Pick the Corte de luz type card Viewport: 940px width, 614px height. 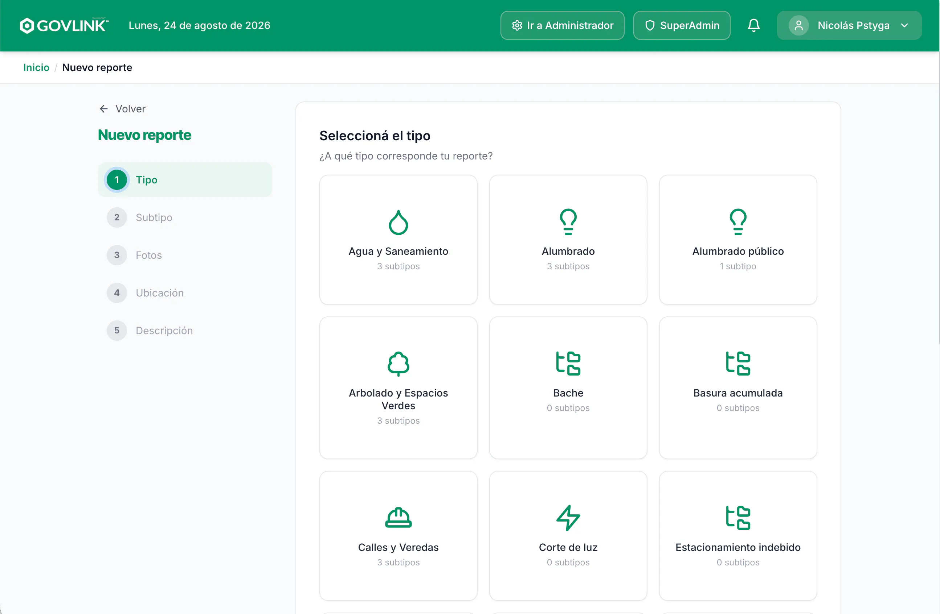[x=568, y=535]
